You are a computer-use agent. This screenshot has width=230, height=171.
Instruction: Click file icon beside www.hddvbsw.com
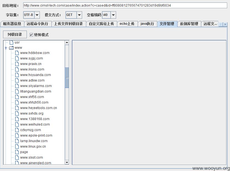(17, 53)
